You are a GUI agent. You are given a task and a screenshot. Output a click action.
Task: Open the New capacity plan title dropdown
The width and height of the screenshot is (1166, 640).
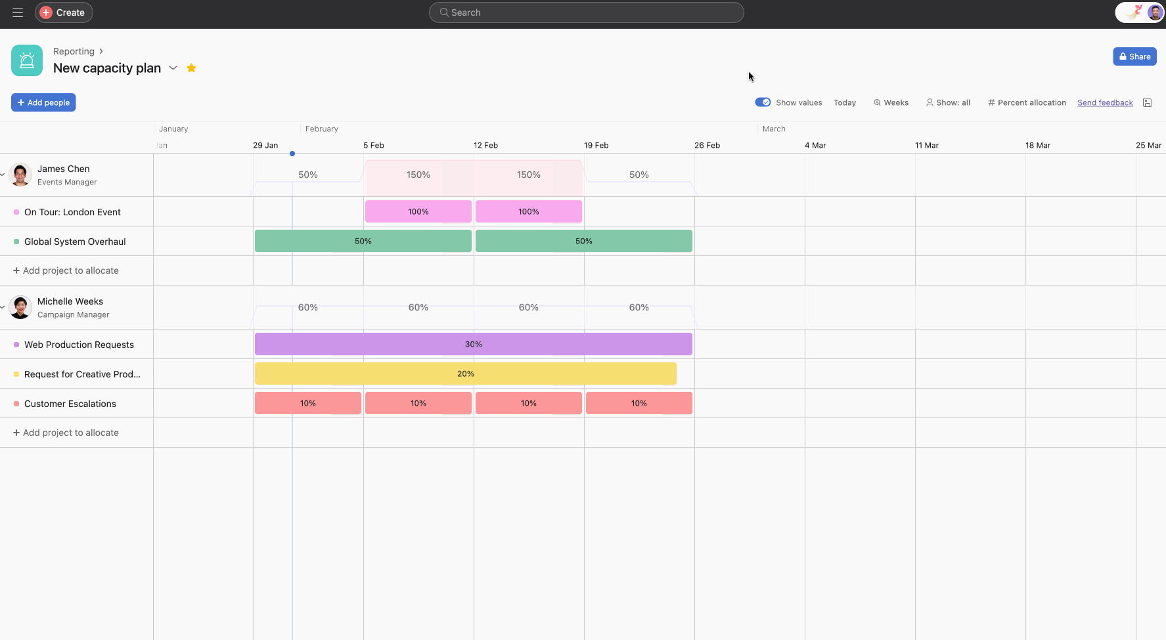coord(173,68)
